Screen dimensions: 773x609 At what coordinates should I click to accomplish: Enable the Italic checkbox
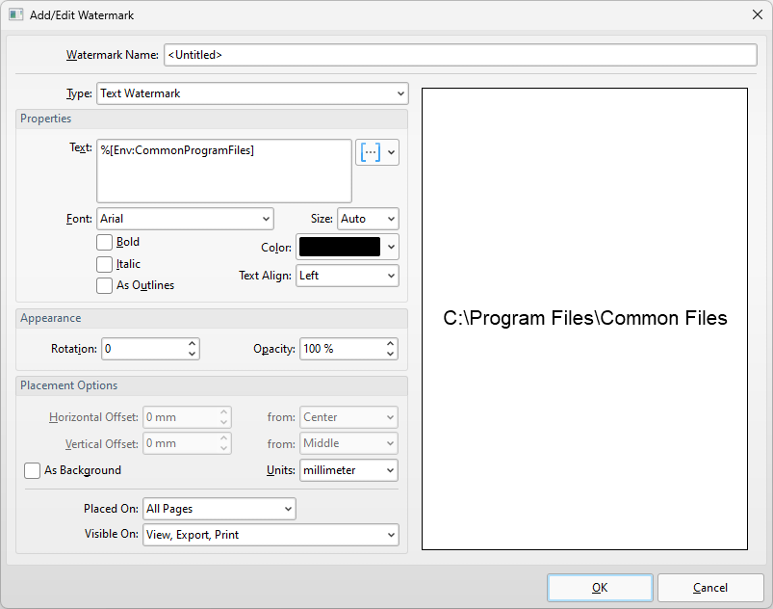105,264
